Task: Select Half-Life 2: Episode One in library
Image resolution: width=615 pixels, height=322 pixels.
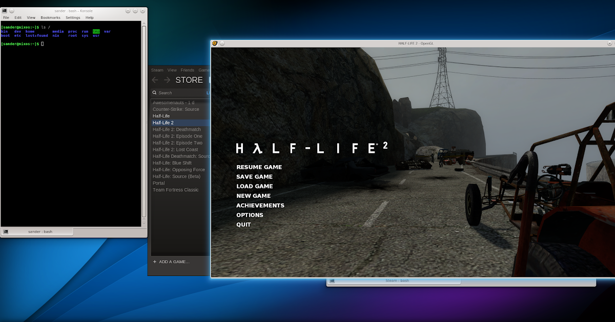Action: [x=180, y=136]
